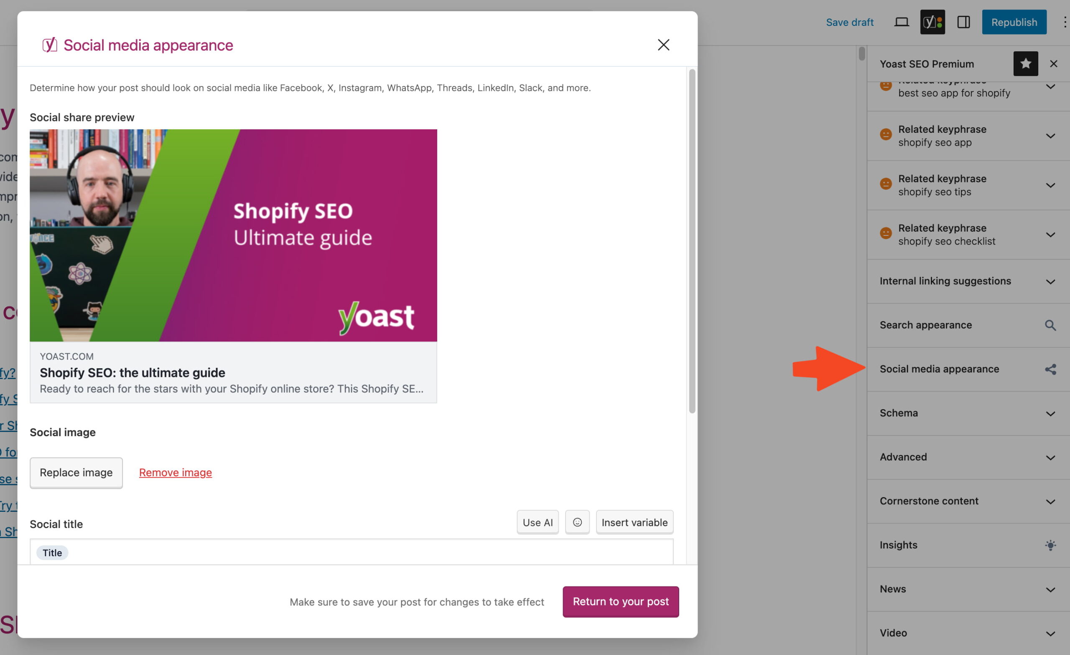1070x655 pixels.
Task: Click the modal's vertical scrollbar
Action: coord(692,241)
